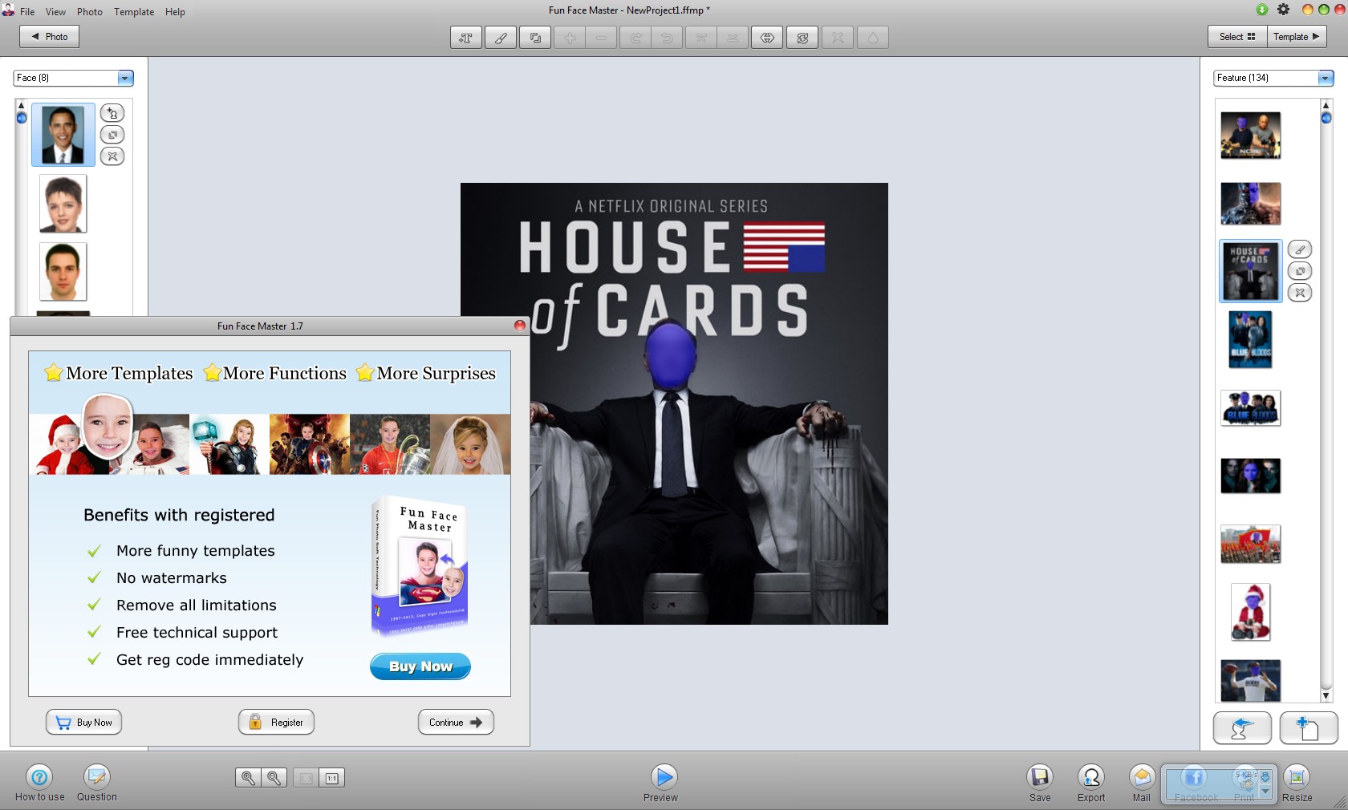Open the File menu
Image resolution: width=1348 pixels, height=810 pixels.
pos(27,12)
